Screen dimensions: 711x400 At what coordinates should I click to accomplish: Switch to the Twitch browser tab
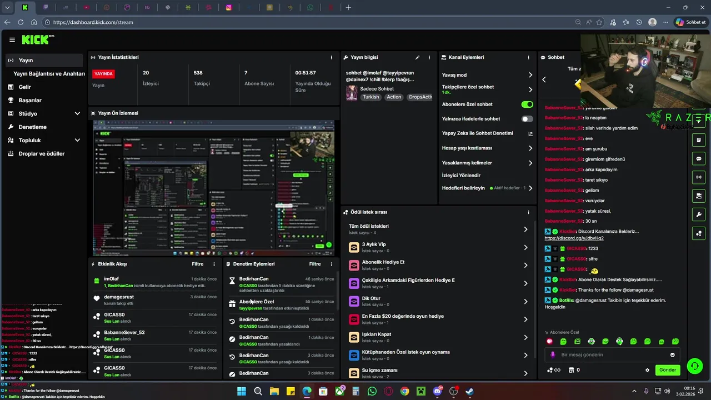(x=46, y=8)
